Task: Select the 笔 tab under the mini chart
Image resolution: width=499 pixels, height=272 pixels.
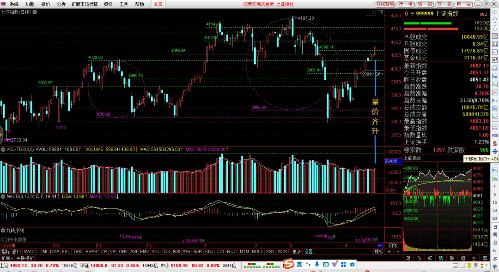Action: (x=408, y=258)
